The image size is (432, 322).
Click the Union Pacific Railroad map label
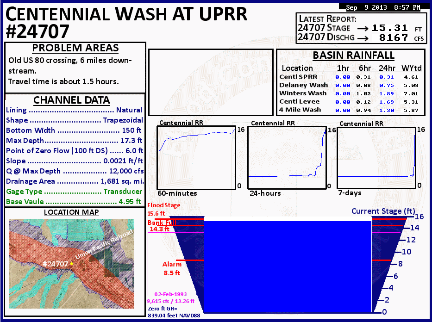click(x=104, y=244)
